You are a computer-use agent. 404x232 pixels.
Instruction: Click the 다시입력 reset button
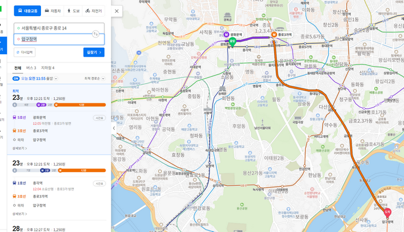click(x=24, y=53)
